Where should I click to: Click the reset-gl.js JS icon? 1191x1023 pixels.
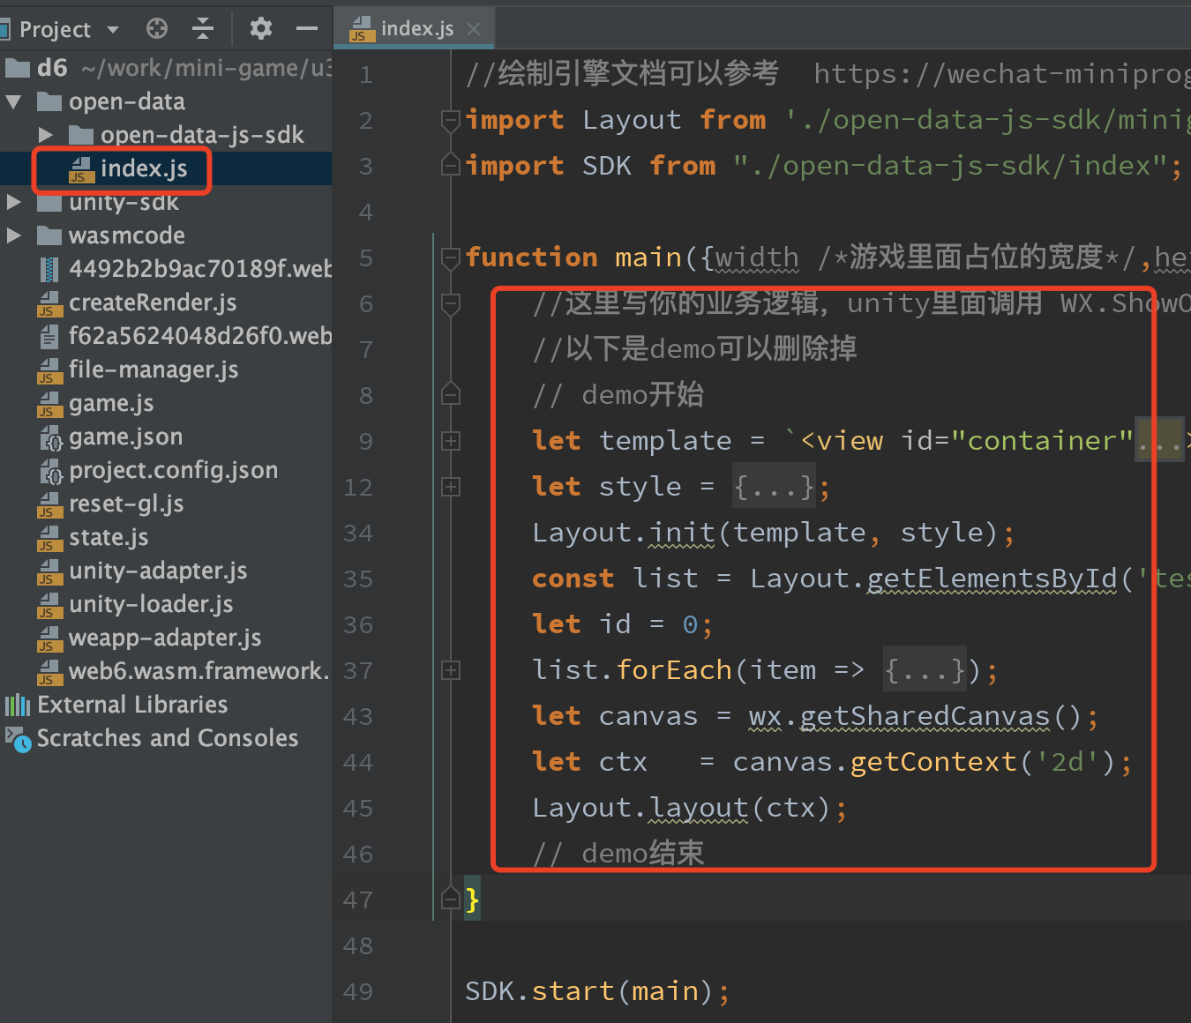(49, 504)
